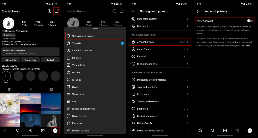Open Cart menu entry

tap(95, 101)
